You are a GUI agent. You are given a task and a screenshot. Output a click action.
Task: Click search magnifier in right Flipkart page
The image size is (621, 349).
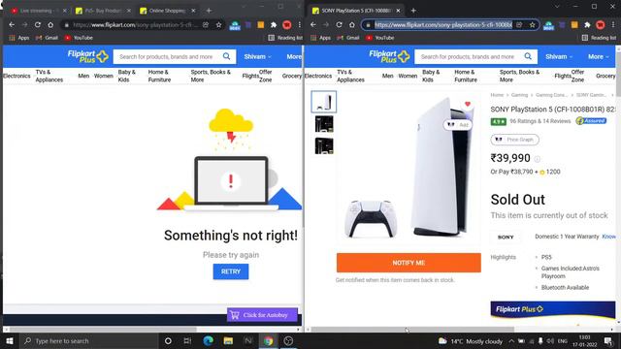click(528, 56)
